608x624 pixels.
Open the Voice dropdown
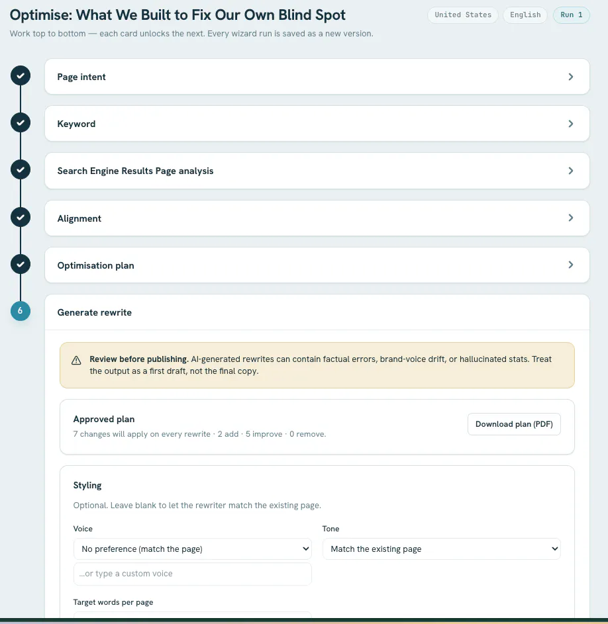(x=193, y=549)
